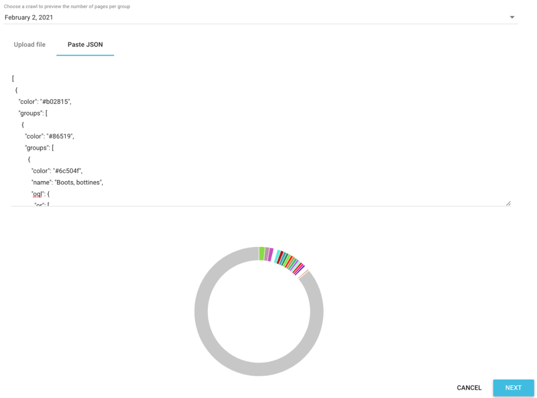Open the crawl date dropdown arrow
Viewport: 537px width, 398px height.
tap(512, 17)
